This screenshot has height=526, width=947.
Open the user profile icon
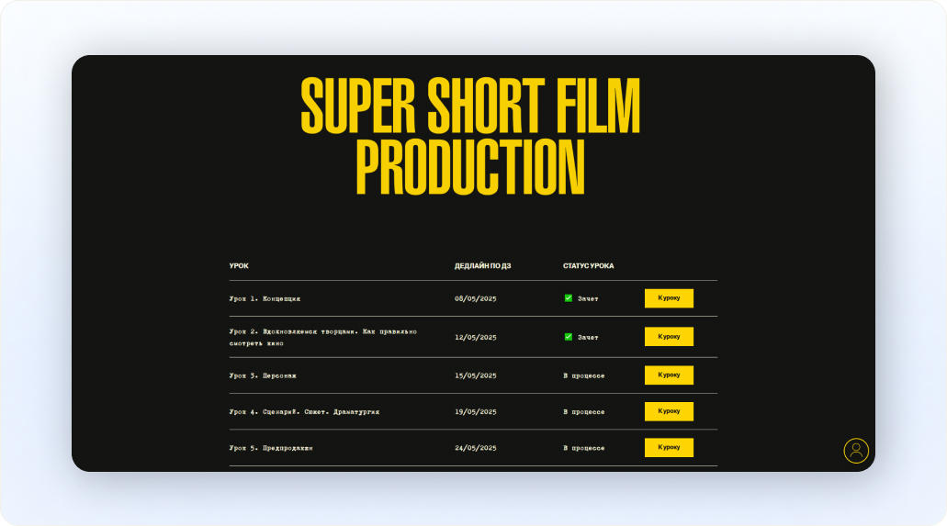(856, 451)
